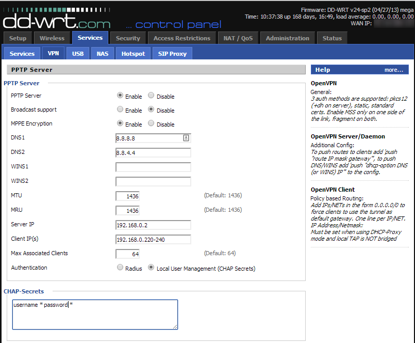Viewport: 415px width, 343px height.
Task: Click the Client IP(s) input field
Action: click(x=153, y=239)
